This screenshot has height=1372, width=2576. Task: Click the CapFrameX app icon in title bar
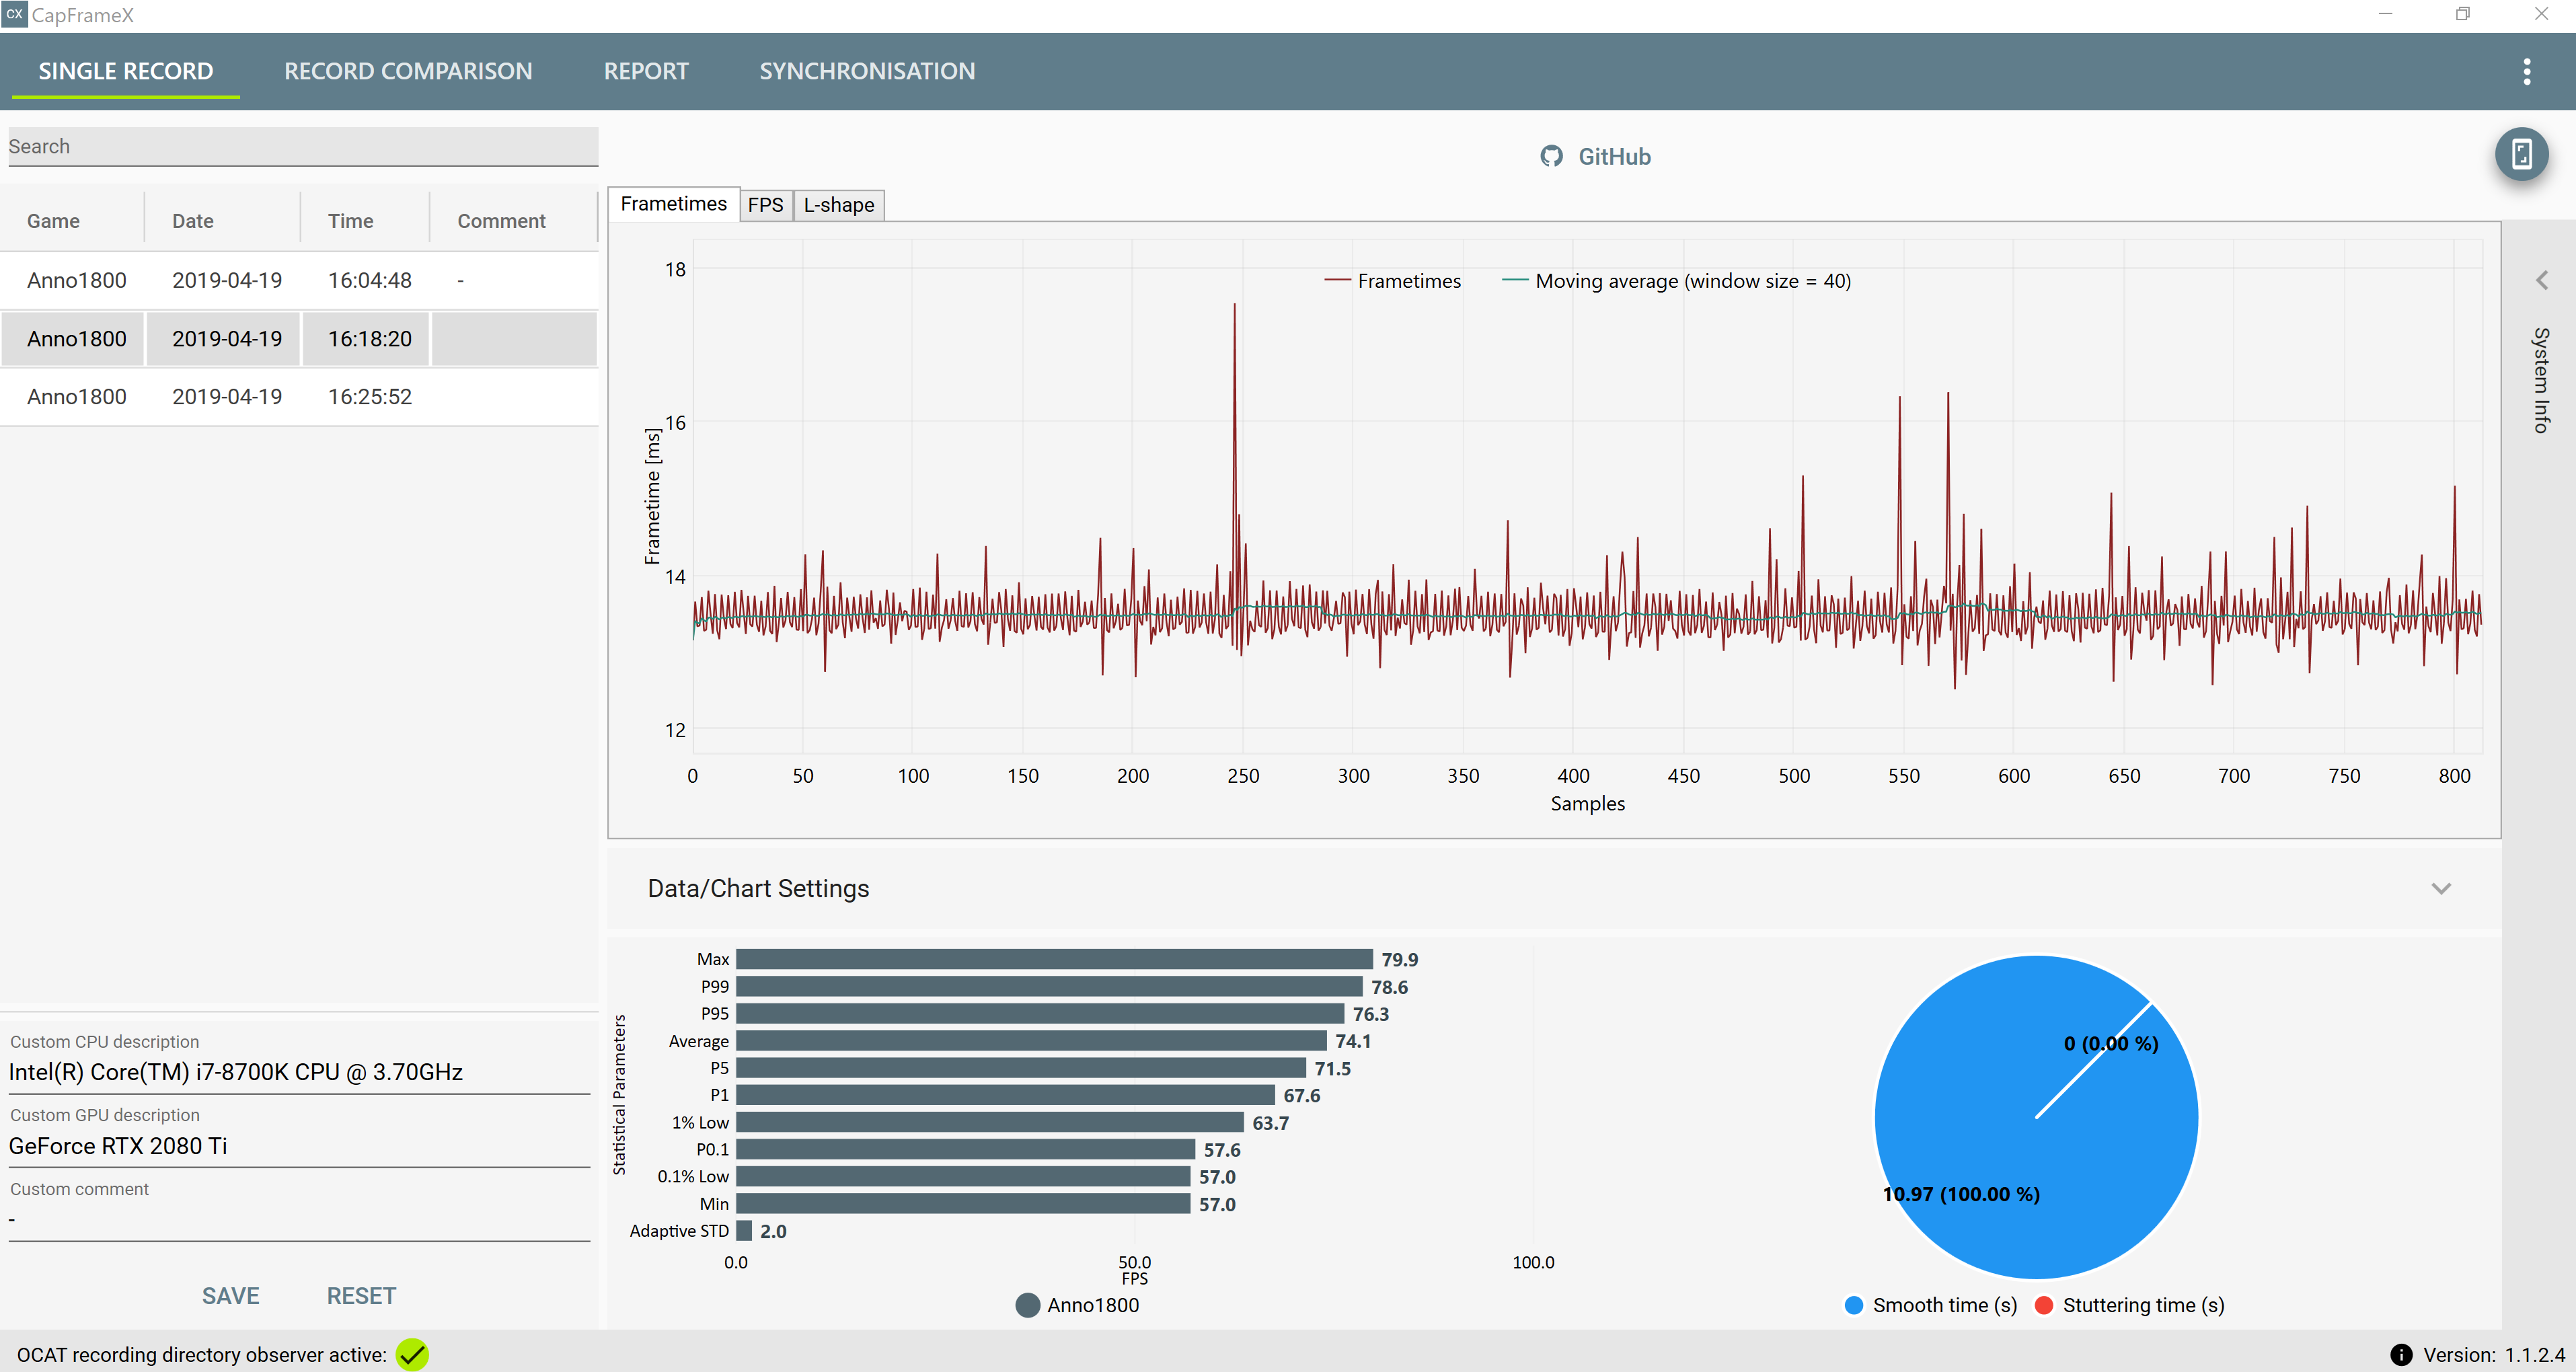pyautogui.click(x=14, y=14)
